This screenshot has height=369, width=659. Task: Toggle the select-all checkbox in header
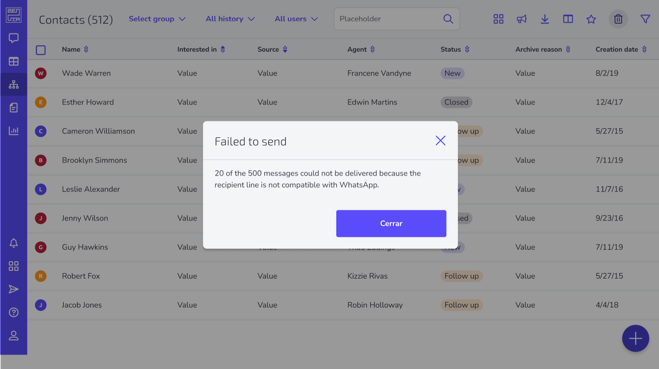point(41,50)
